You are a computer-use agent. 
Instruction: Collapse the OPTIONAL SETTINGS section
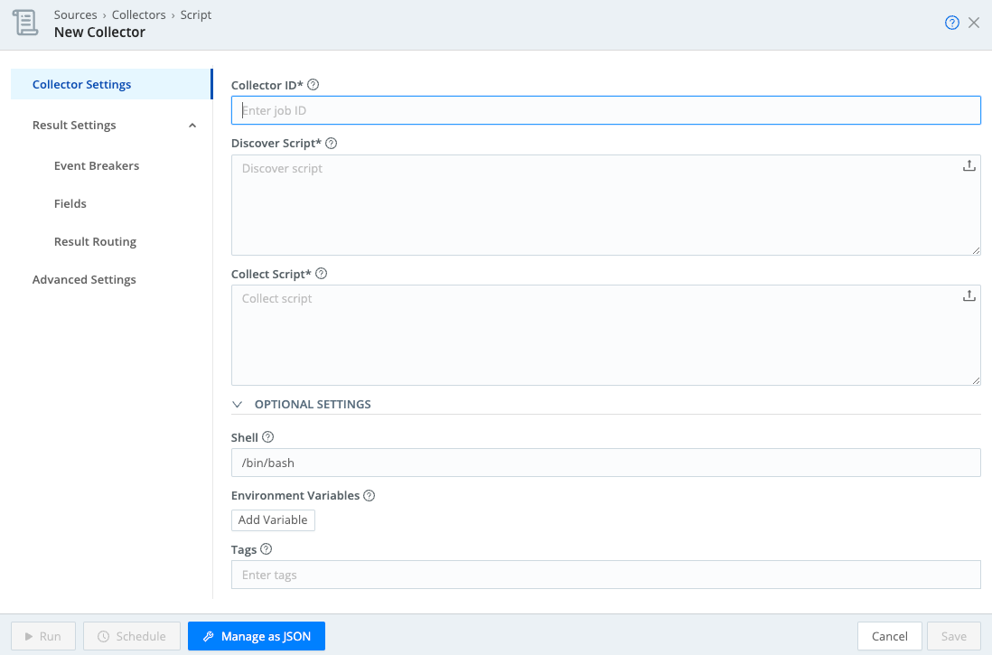[x=237, y=404]
